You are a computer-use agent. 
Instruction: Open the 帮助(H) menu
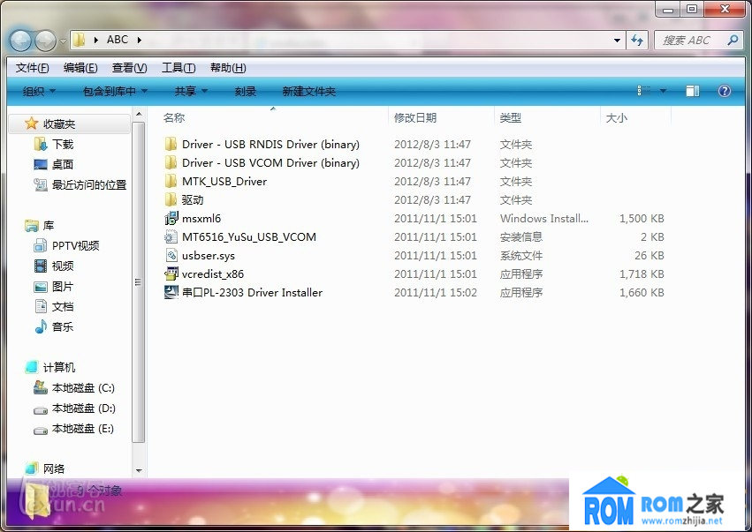point(228,68)
